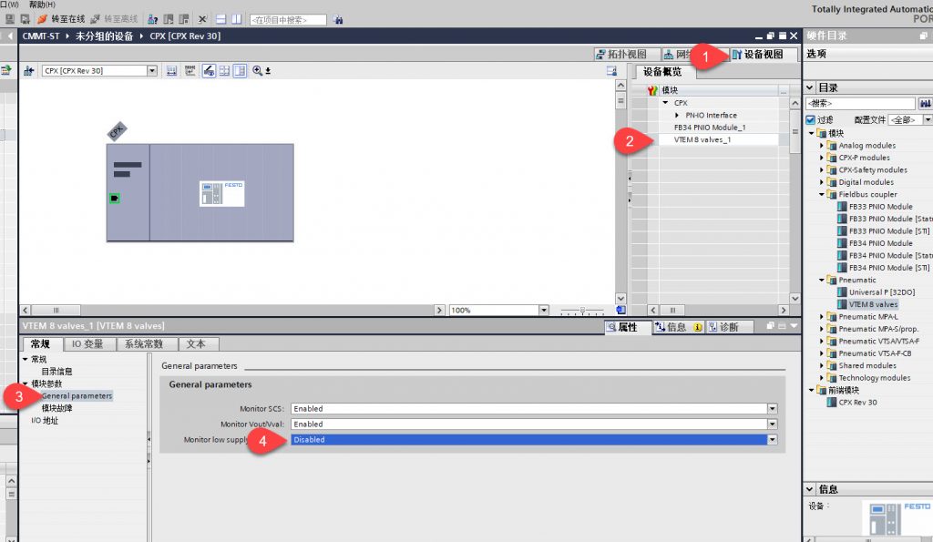
Task: Click the delete X icon in main toolbar
Action: pos(202,19)
